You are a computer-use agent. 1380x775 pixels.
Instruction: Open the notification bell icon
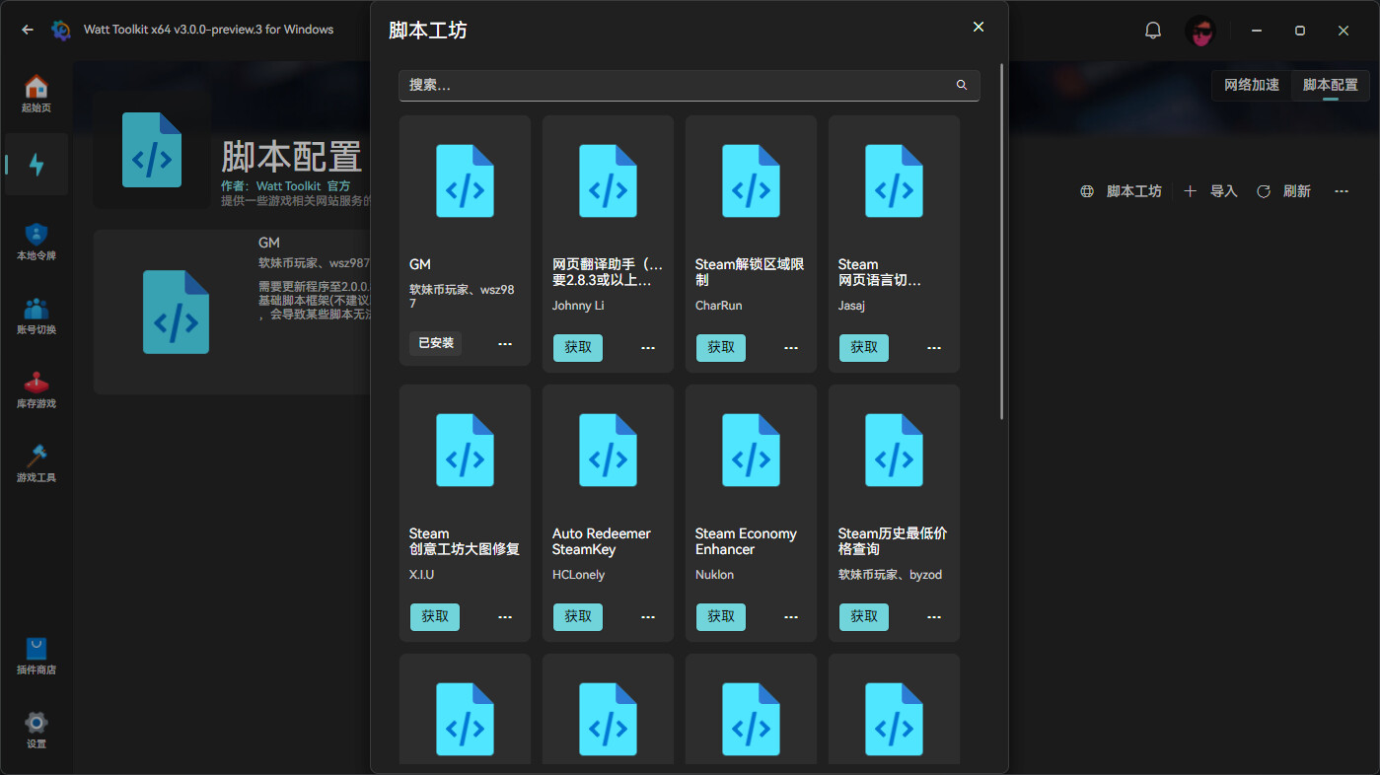coord(1152,30)
